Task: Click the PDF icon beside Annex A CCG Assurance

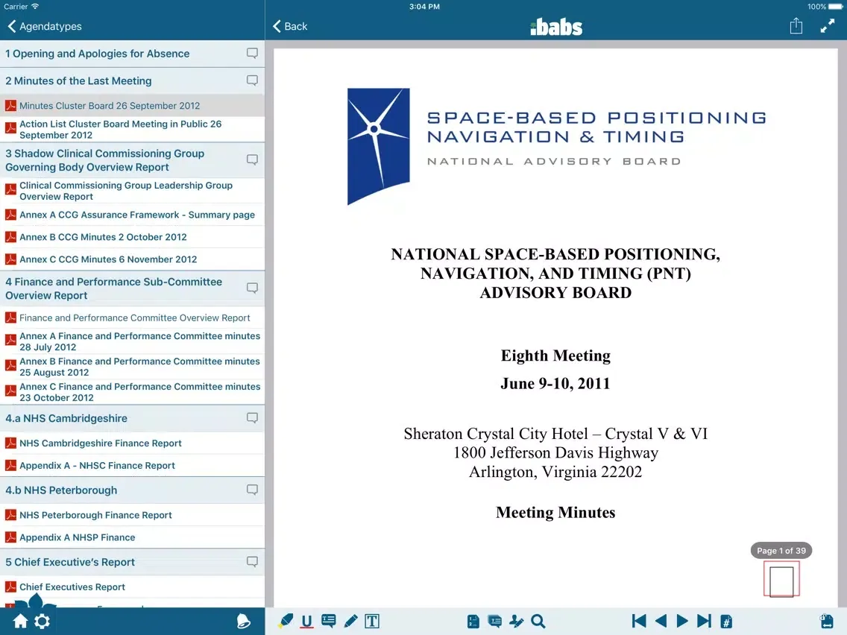Action: (10, 215)
